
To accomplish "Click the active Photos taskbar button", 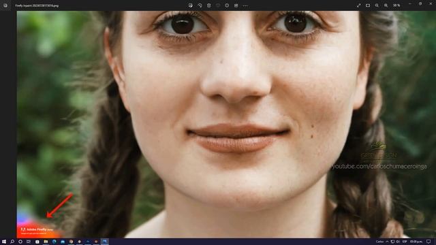I will 104,242.
